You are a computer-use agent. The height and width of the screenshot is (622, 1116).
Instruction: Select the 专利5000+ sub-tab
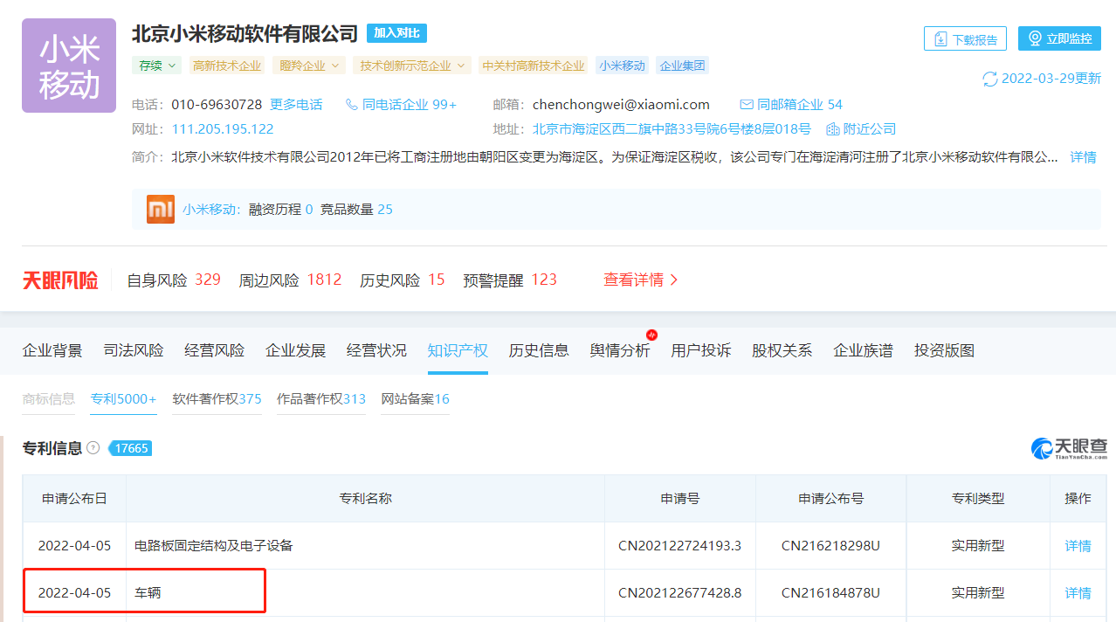click(x=124, y=399)
